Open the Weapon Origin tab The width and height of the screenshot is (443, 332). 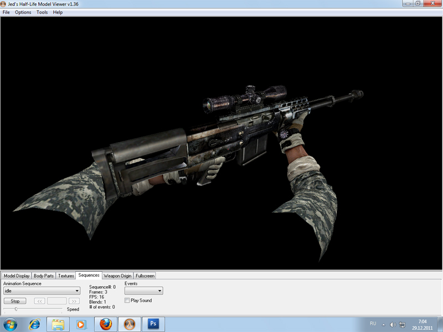click(x=117, y=276)
